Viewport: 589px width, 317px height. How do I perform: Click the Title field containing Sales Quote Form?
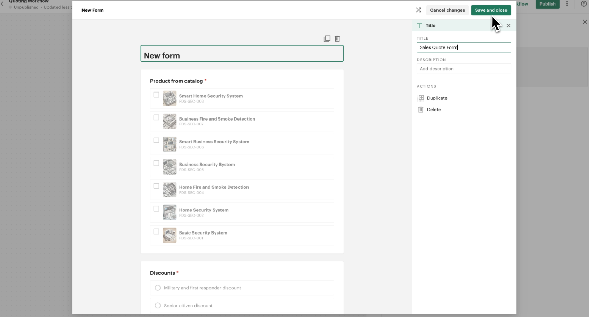[x=464, y=47]
